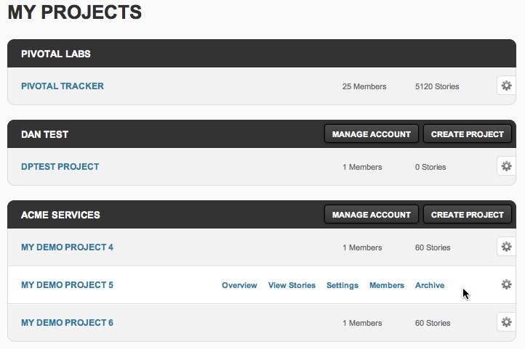The image size is (525, 349).
Task: Open the DPTest Project link
Action: click(x=60, y=167)
